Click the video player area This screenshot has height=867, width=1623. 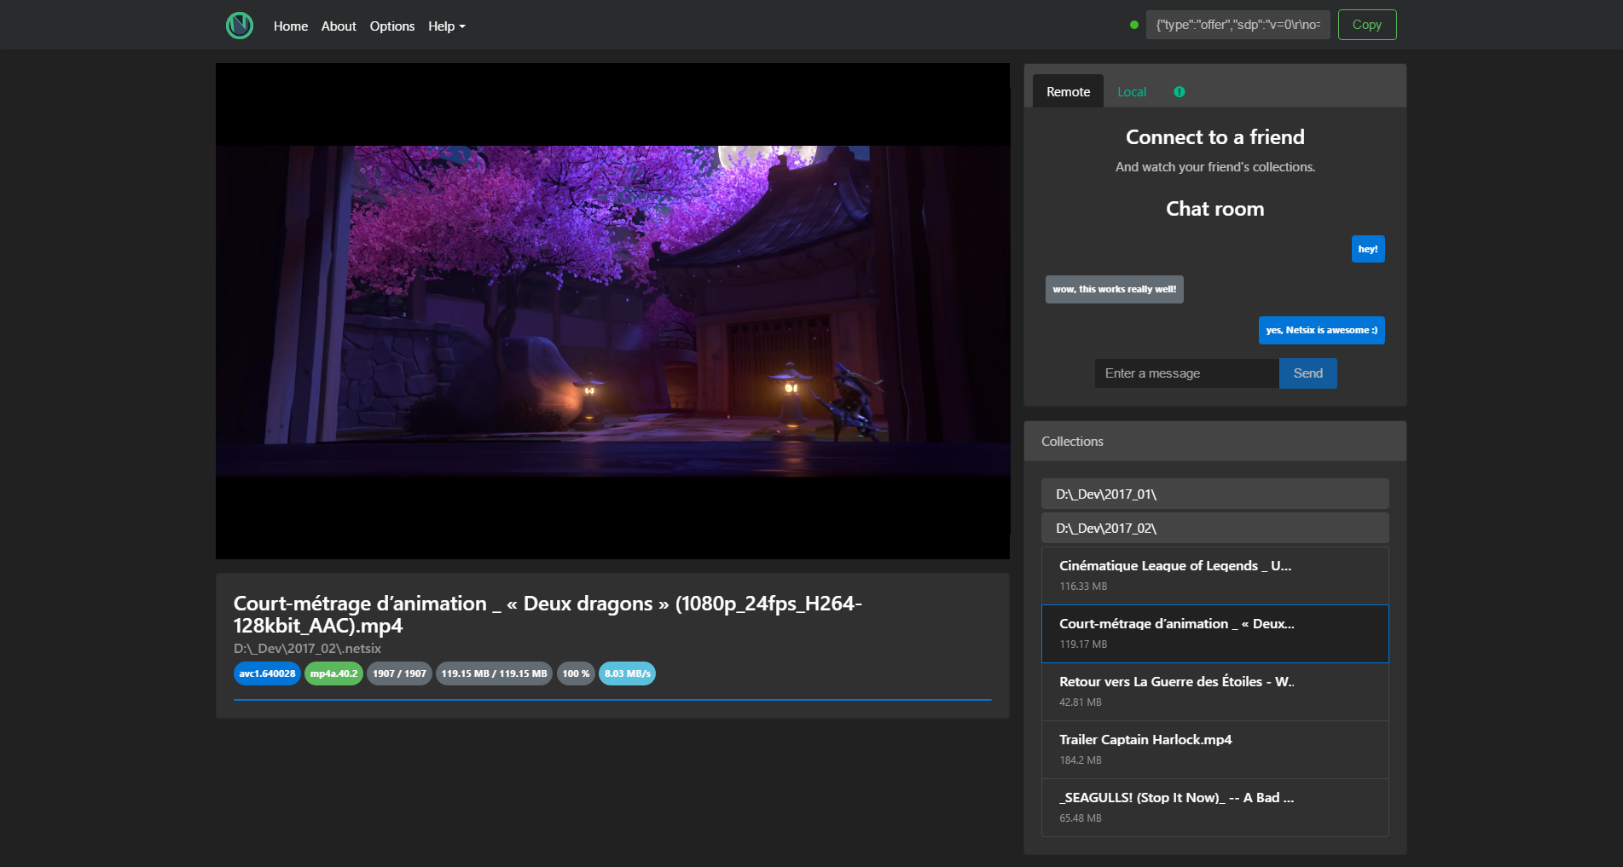(612, 311)
